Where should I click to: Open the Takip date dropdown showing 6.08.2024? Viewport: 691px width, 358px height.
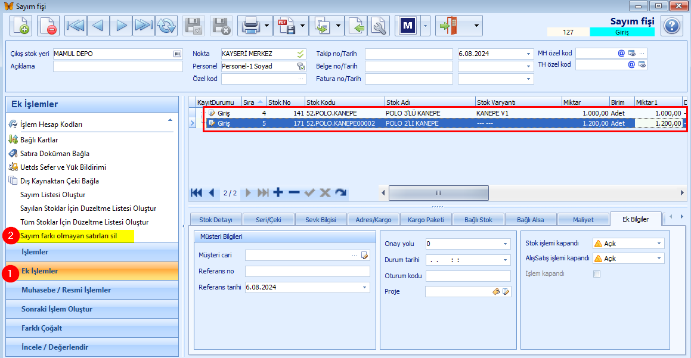point(528,54)
